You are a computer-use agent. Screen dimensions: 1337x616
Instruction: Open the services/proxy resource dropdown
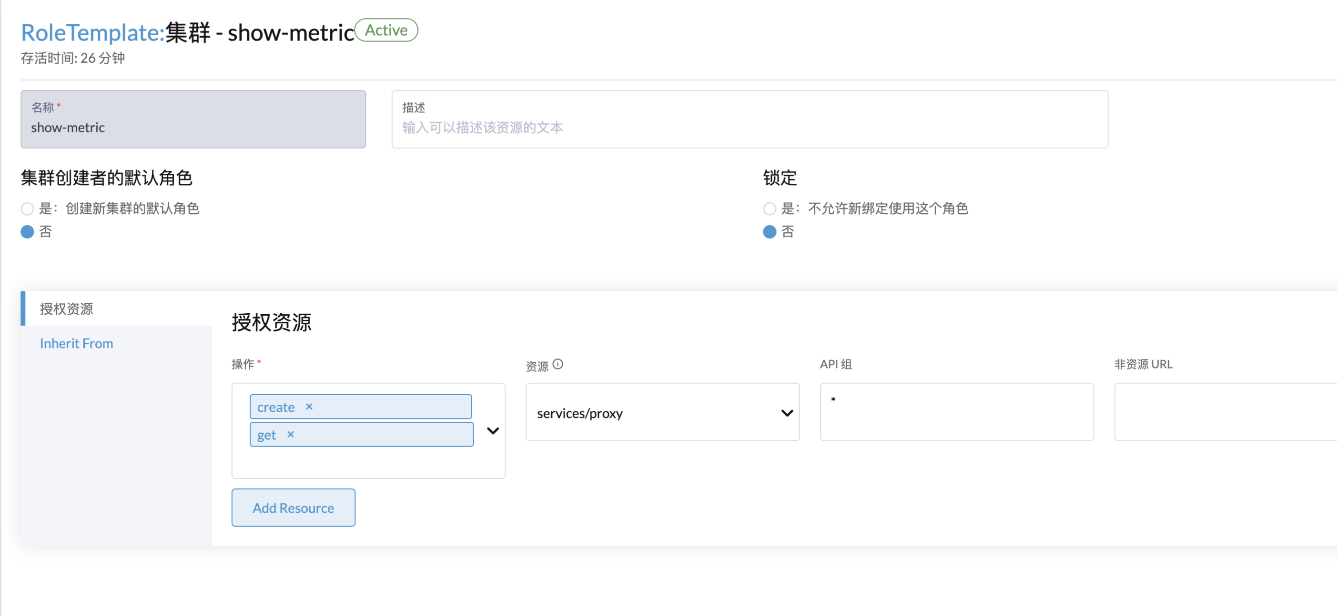[x=662, y=412]
